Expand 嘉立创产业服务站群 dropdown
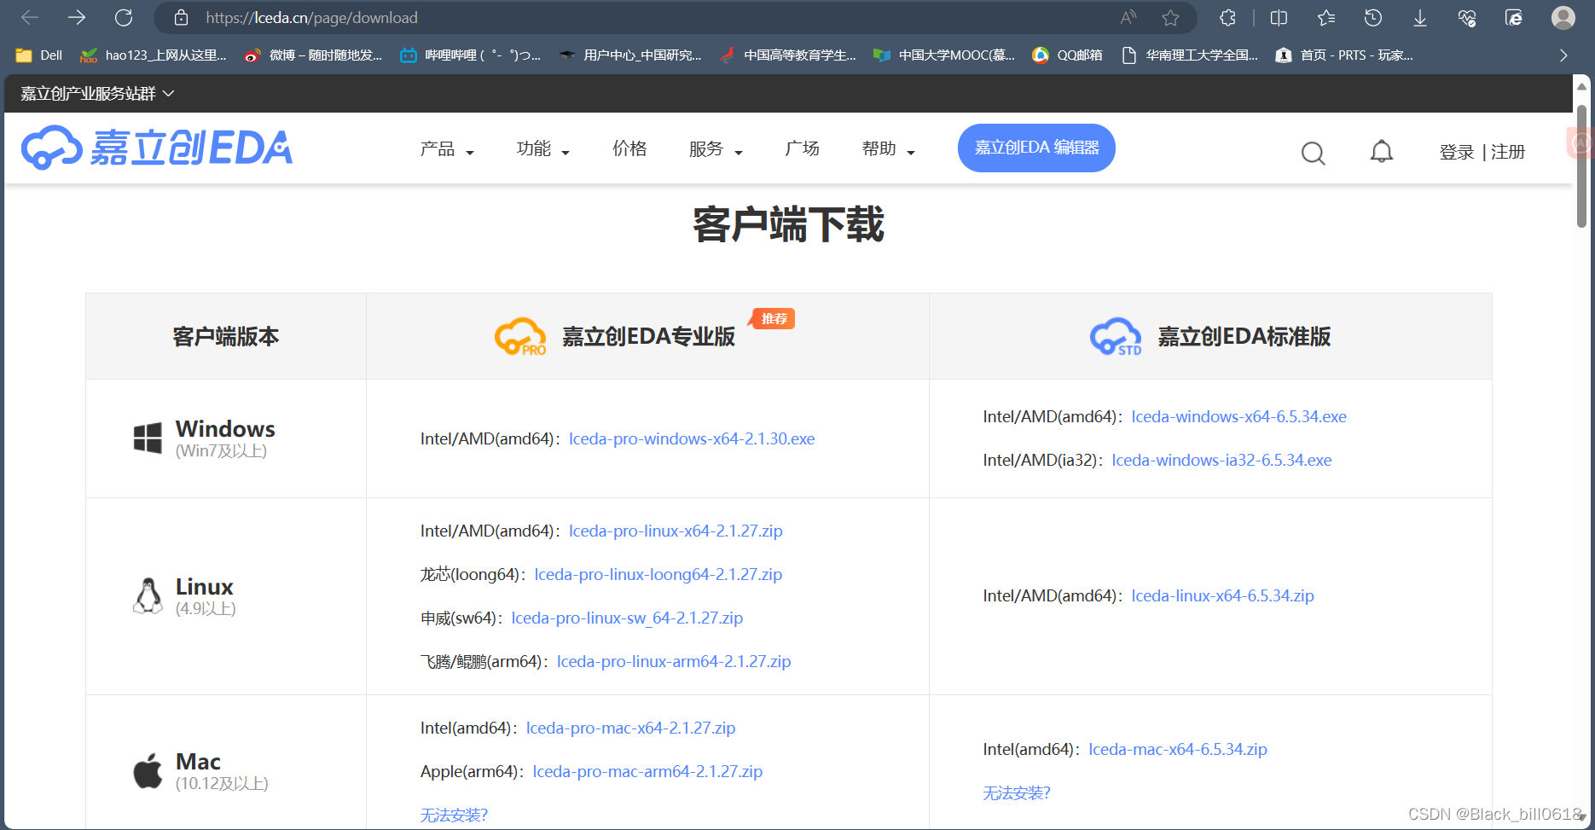This screenshot has width=1595, height=830. [x=97, y=93]
